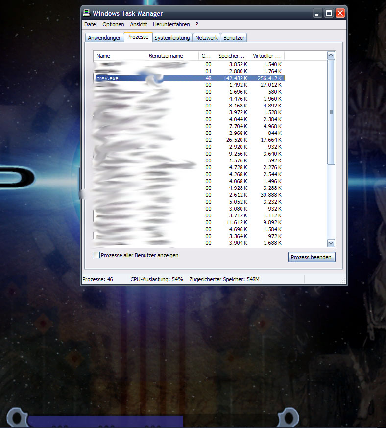Sort by Benutzername column header
Viewport: 386px width, 428px height.
172,56
